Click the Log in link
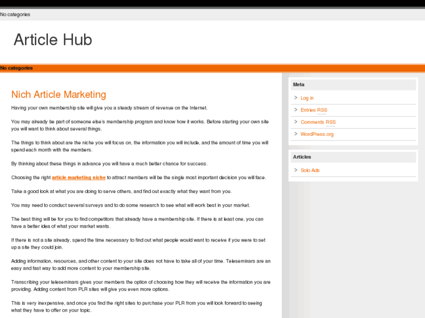The image size is (425, 318). [307, 98]
